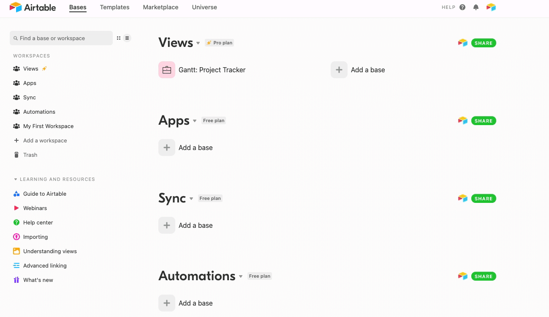The image size is (549, 317).
Task: Click Free plan badge next to Automations
Action: [260, 276]
